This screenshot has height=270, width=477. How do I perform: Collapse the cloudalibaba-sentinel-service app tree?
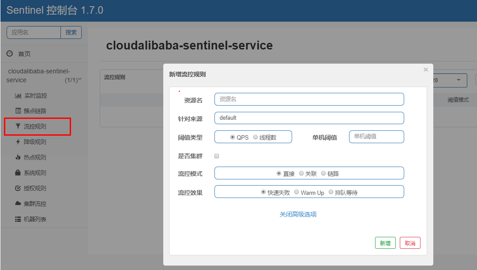click(80, 80)
